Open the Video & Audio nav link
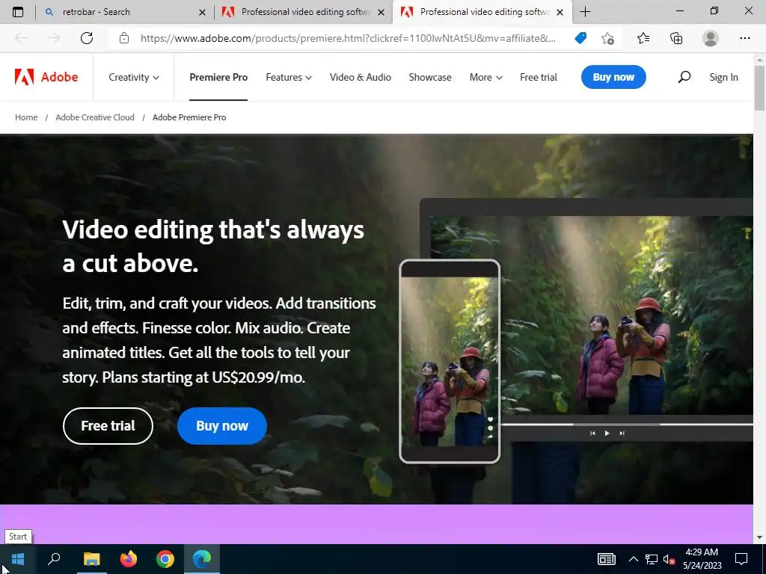The width and height of the screenshot is (766, 574). (361, 77)
